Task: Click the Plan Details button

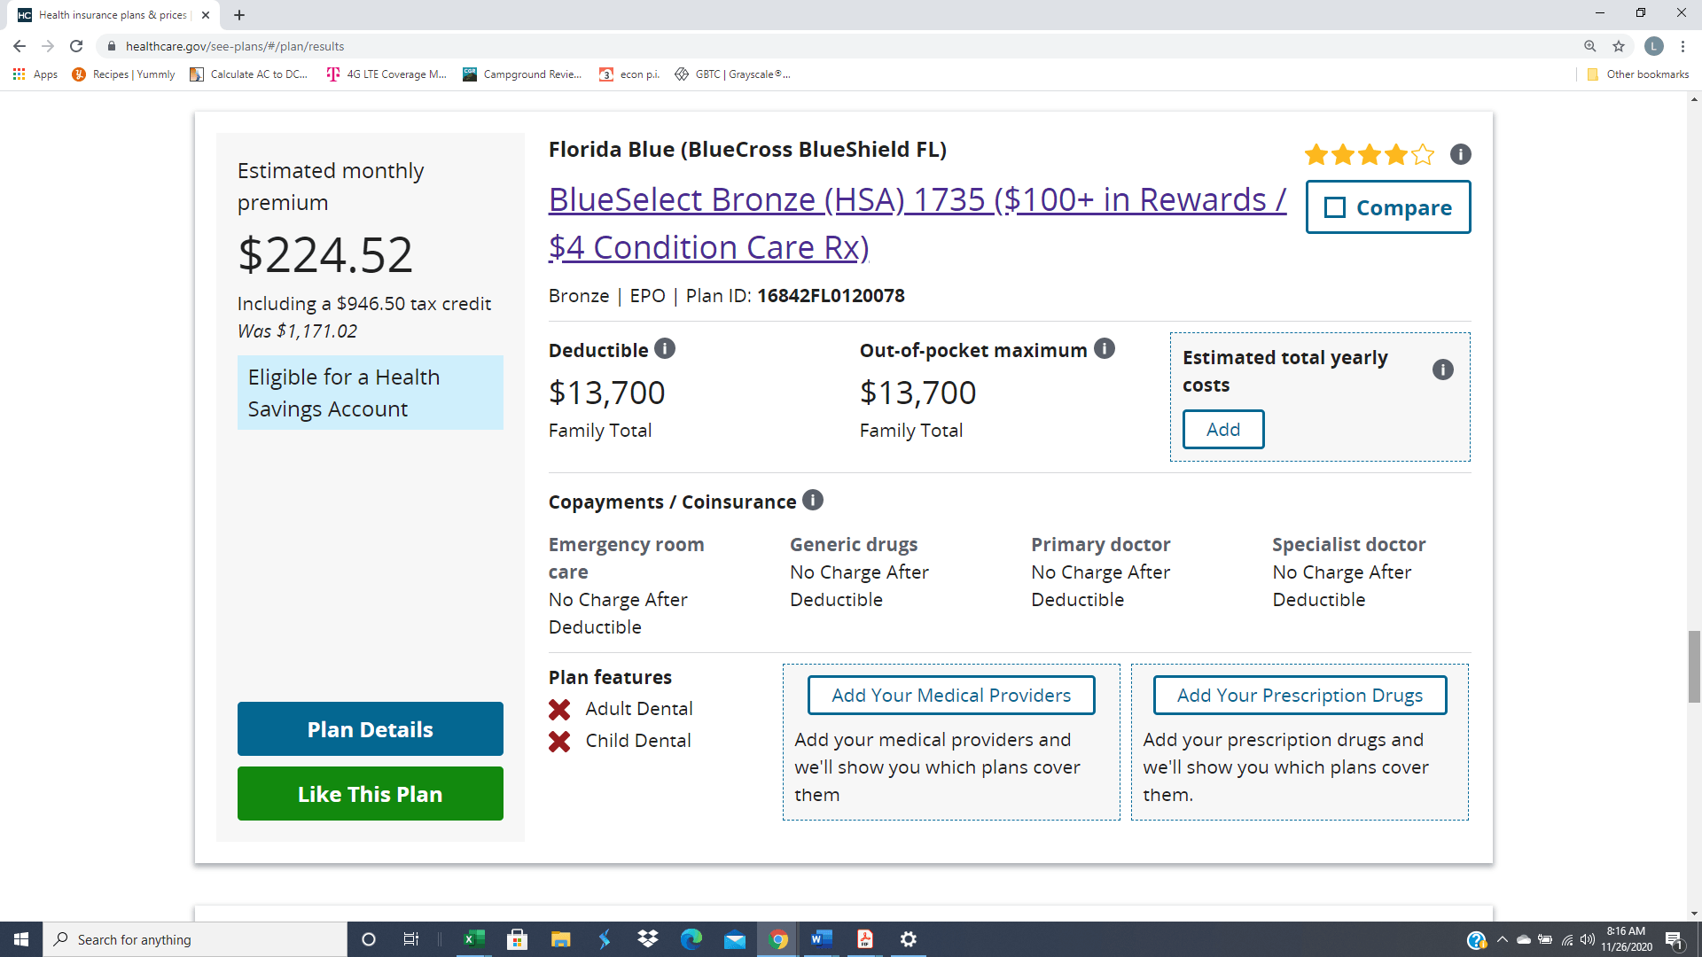Action: (x=371, y=729)
